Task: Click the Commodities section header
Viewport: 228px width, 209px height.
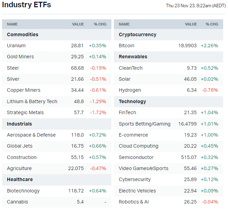Action: point(22,34)
